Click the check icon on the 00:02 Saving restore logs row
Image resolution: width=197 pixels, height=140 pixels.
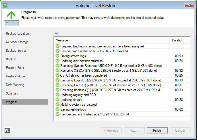point(58,109)
